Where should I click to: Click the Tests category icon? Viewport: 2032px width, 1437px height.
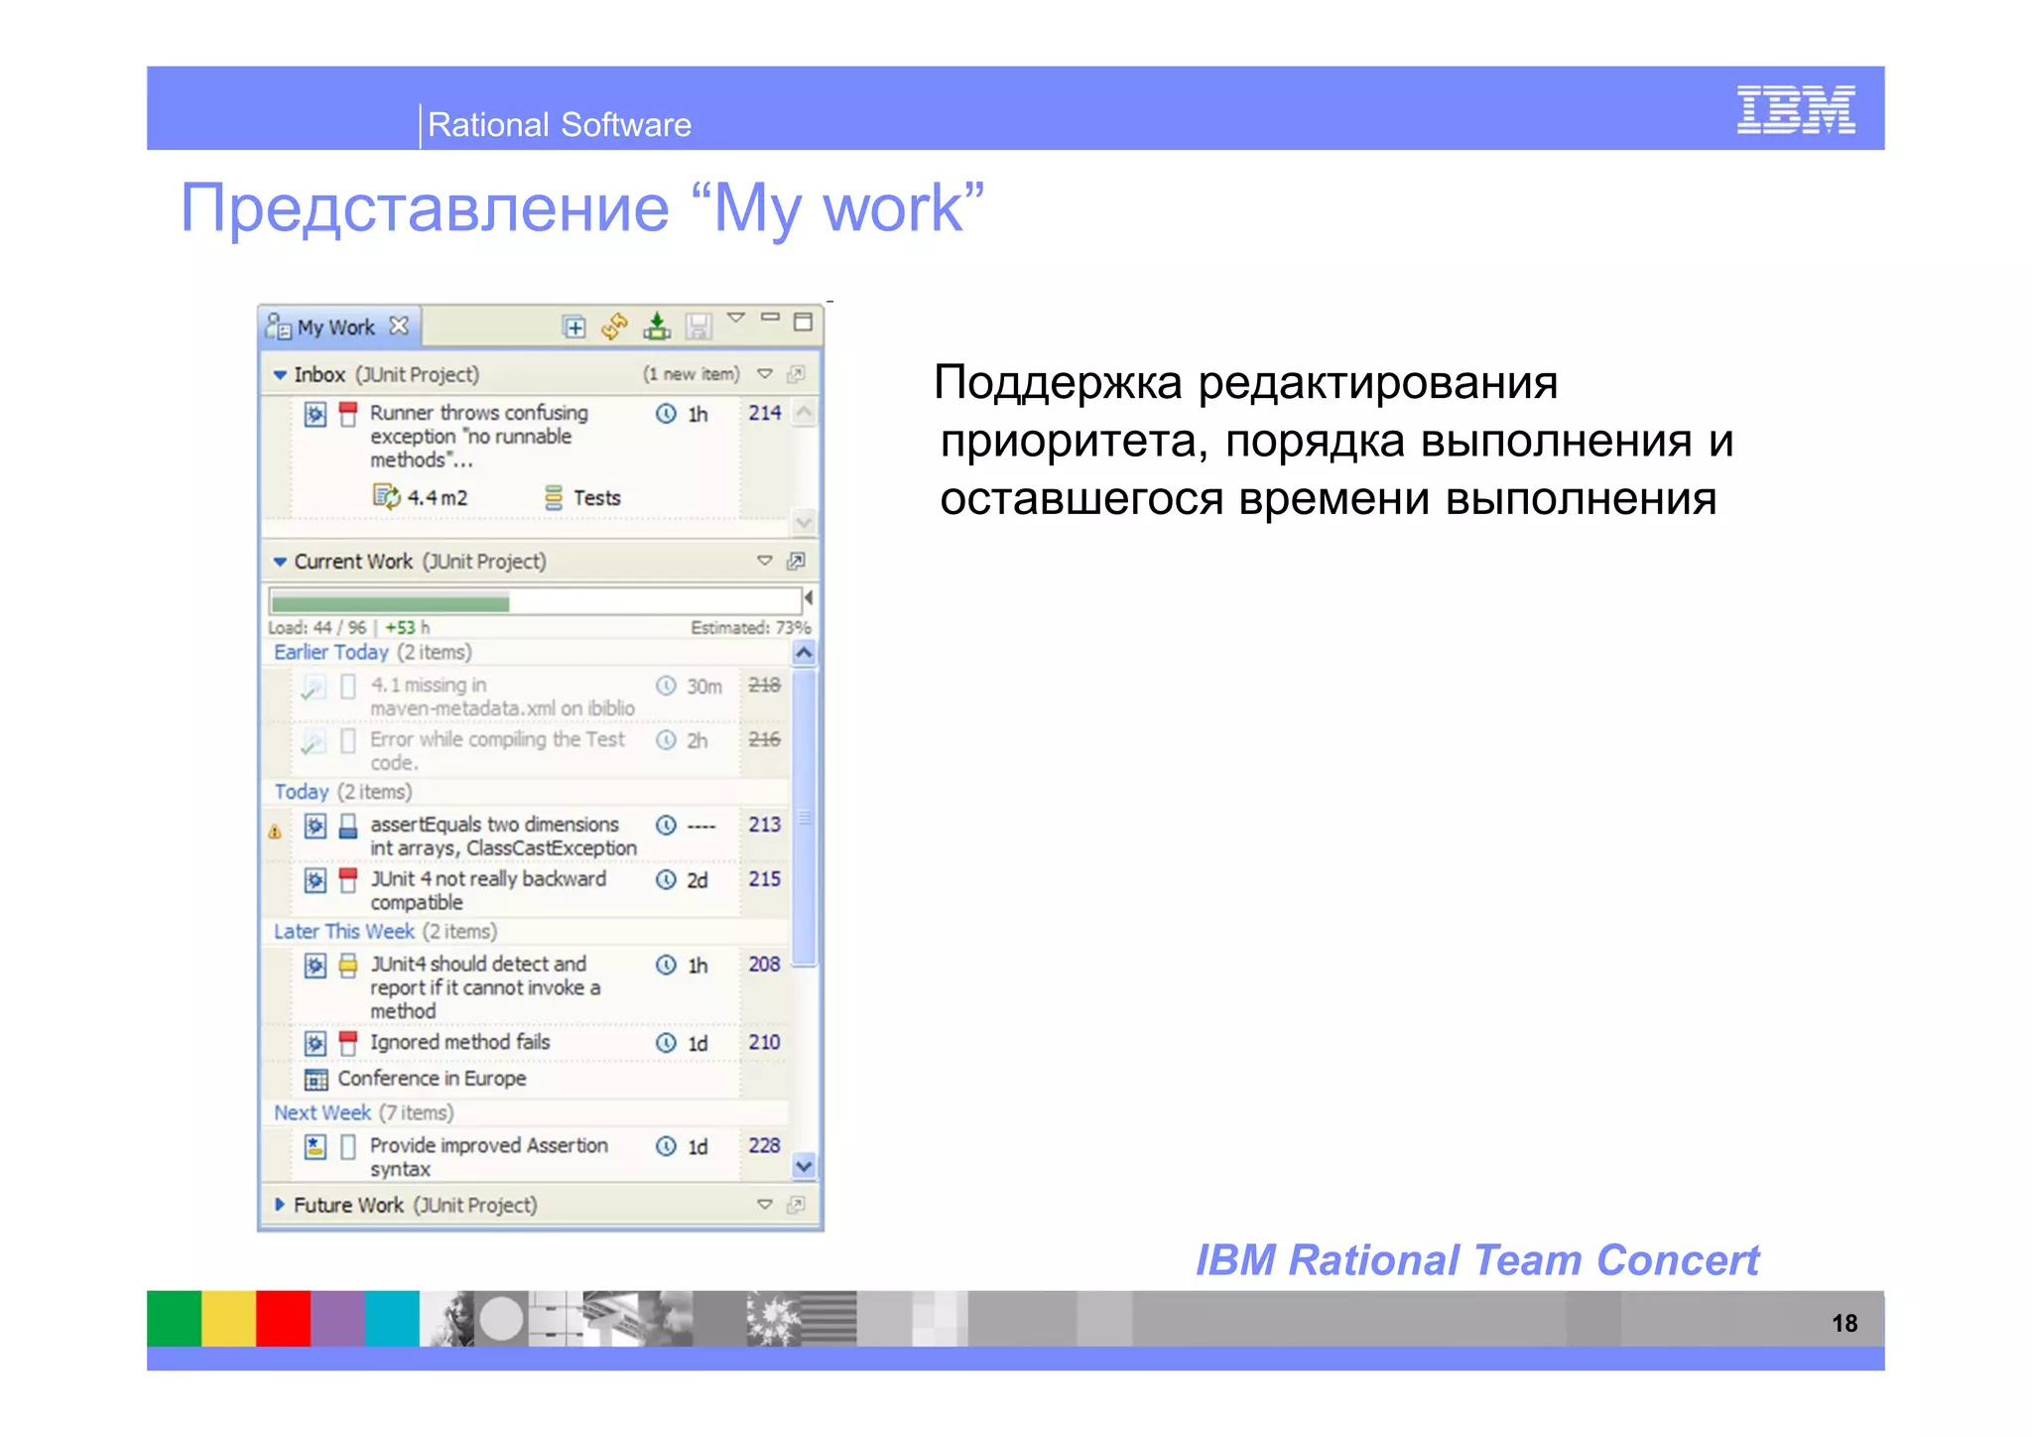click(x=554, y=497)
